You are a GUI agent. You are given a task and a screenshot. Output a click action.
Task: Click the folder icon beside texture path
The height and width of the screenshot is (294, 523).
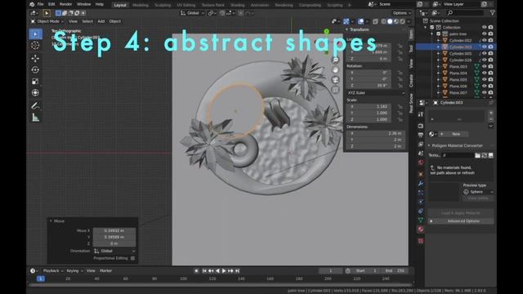(x=477, y=155)
